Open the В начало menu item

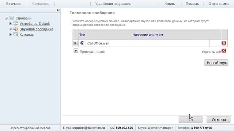pyautogui.click(x=14, y=4)
